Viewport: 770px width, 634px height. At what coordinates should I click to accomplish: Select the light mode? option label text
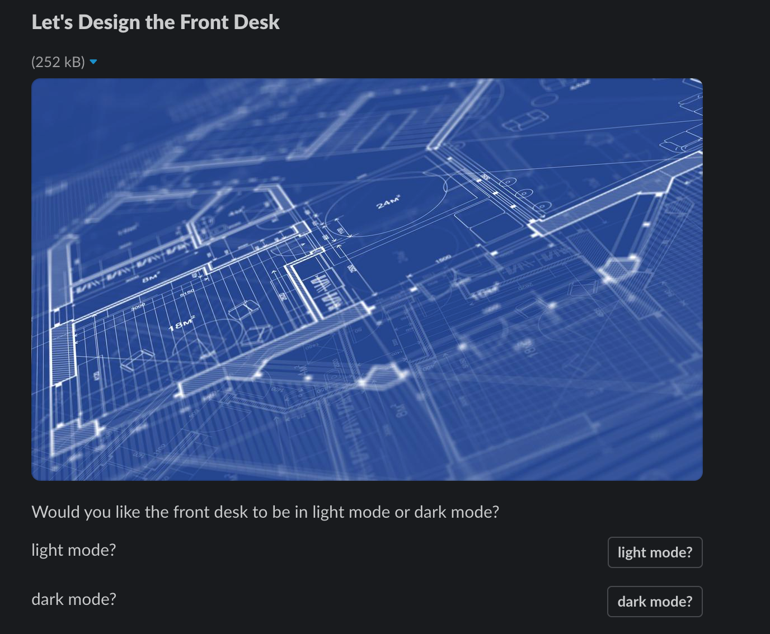[74, 550]
